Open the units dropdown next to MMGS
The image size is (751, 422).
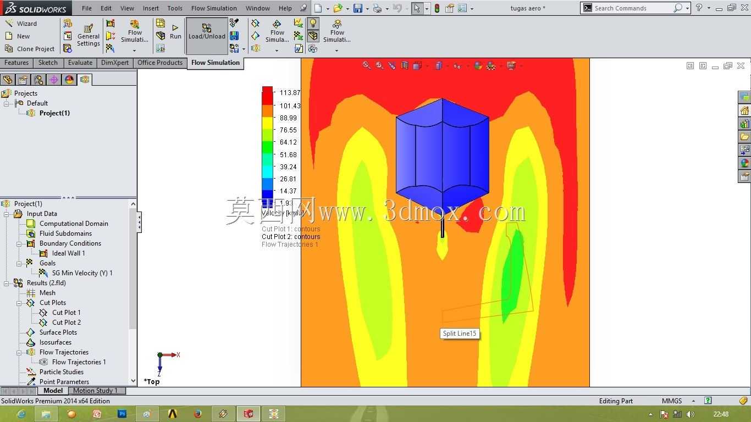tap(693, 401)
